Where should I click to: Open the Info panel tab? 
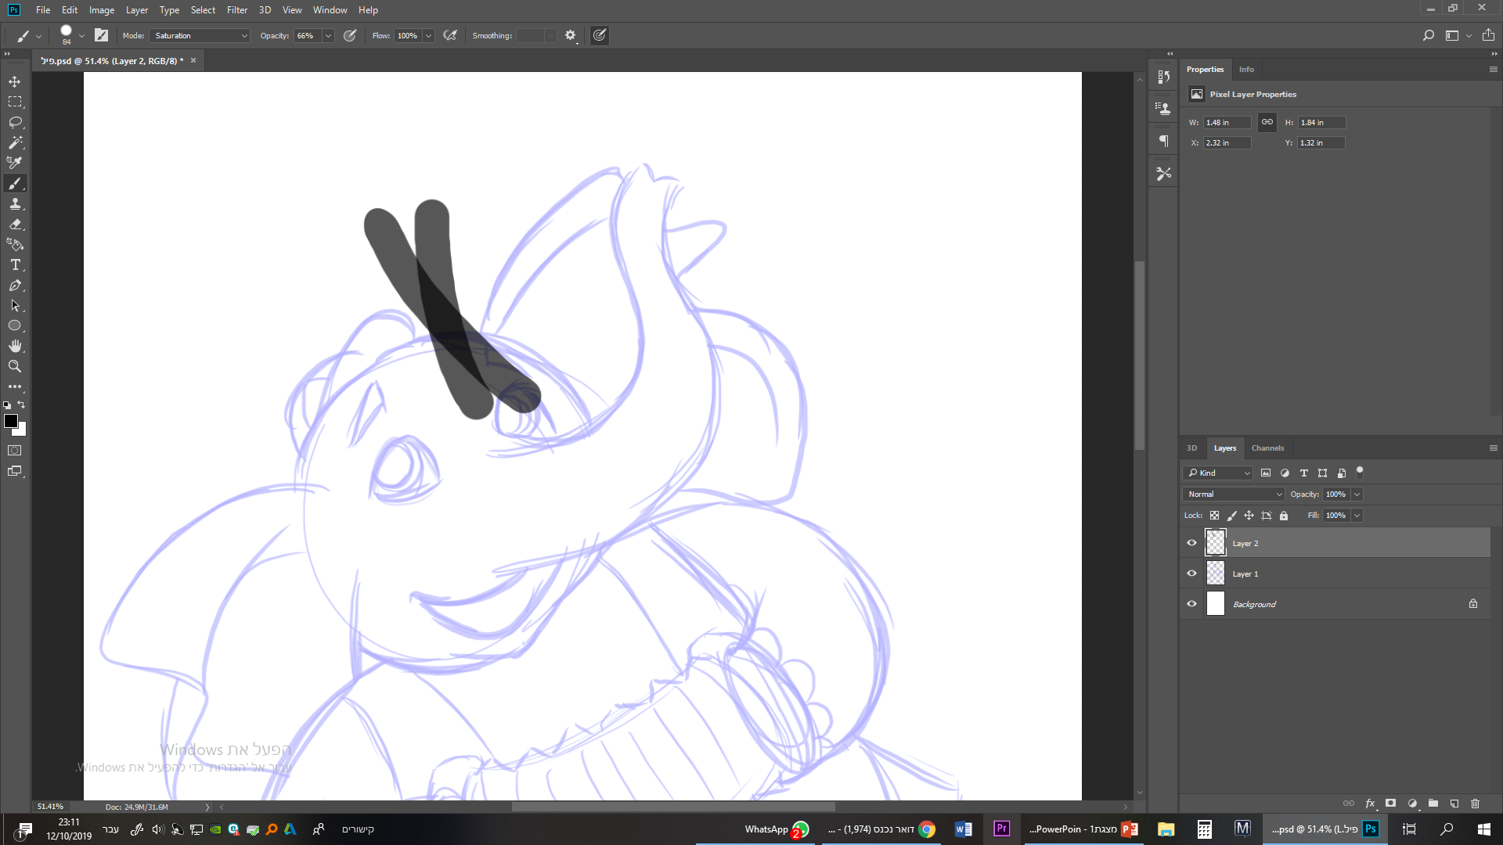pyautogui.click(x=1246, y=70)
